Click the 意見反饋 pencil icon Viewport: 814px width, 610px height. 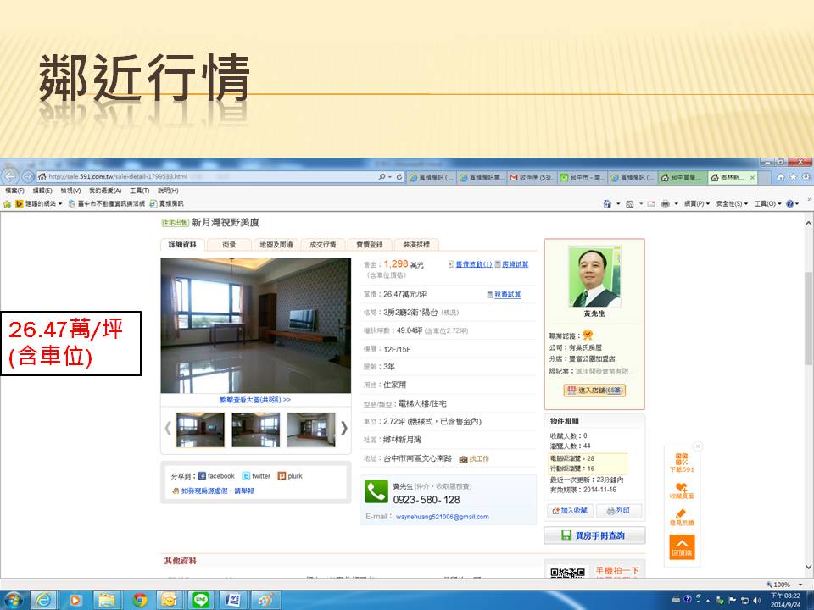tap(682, 517)
